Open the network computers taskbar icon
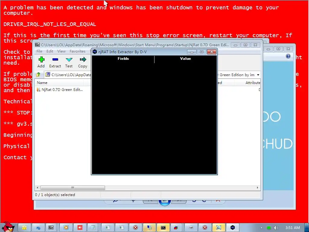The width and height of the screenshot is (309, 232). pos(149,227)
